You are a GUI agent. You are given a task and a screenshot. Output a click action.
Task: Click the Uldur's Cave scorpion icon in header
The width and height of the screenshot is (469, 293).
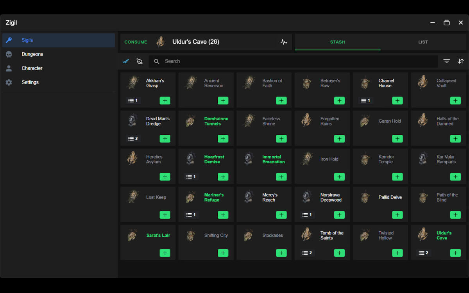[x=160, y=42]
